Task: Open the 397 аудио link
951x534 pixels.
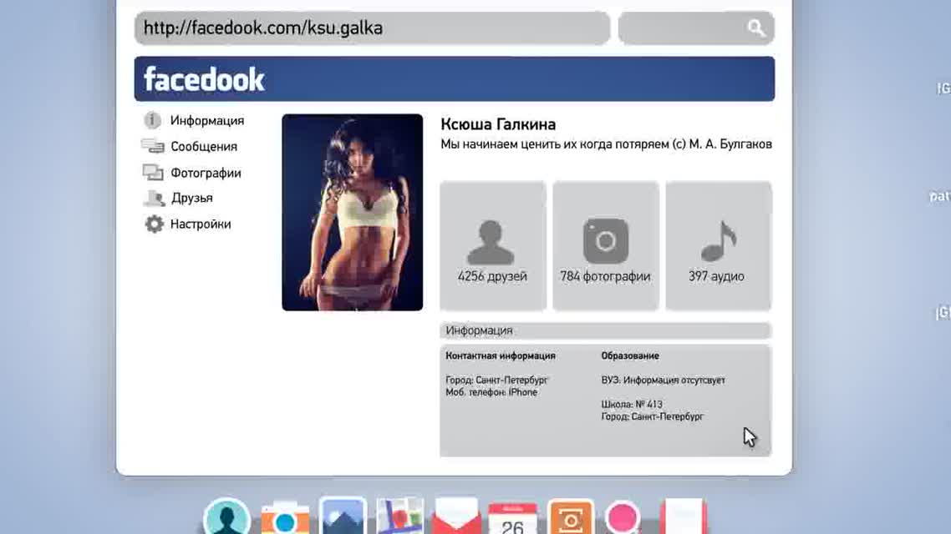Action: [x=716, y=277]
